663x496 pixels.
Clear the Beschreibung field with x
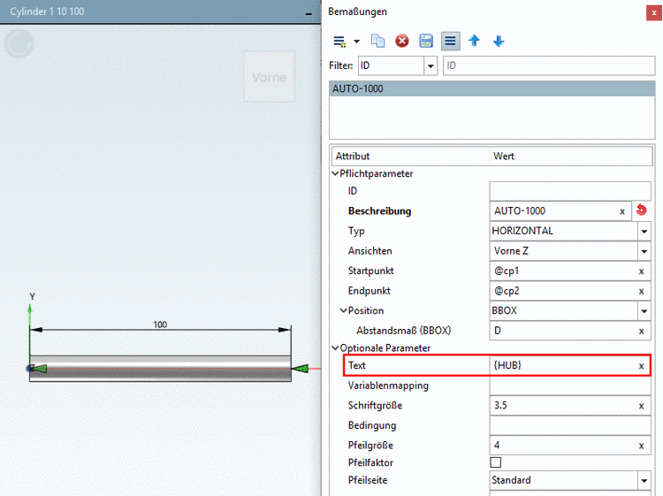[622, 211]
